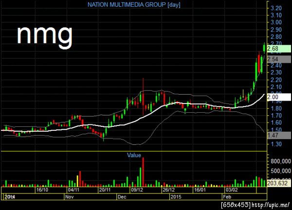Image resolution: width=292 pixels, height=210 pixels.
Task: Click the long red wick candle reaching 2.20
Action: point(143,97)
